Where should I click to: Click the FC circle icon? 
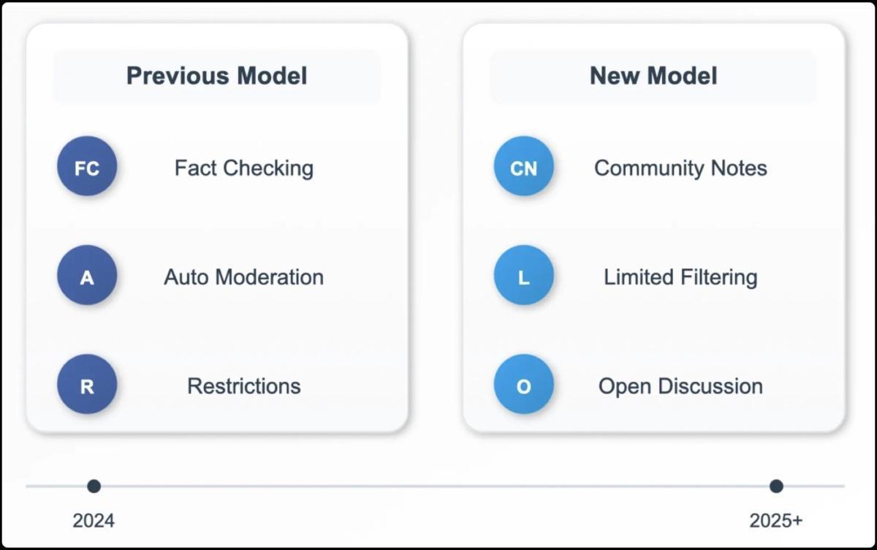pyautogui.click(x=87, y=167)
